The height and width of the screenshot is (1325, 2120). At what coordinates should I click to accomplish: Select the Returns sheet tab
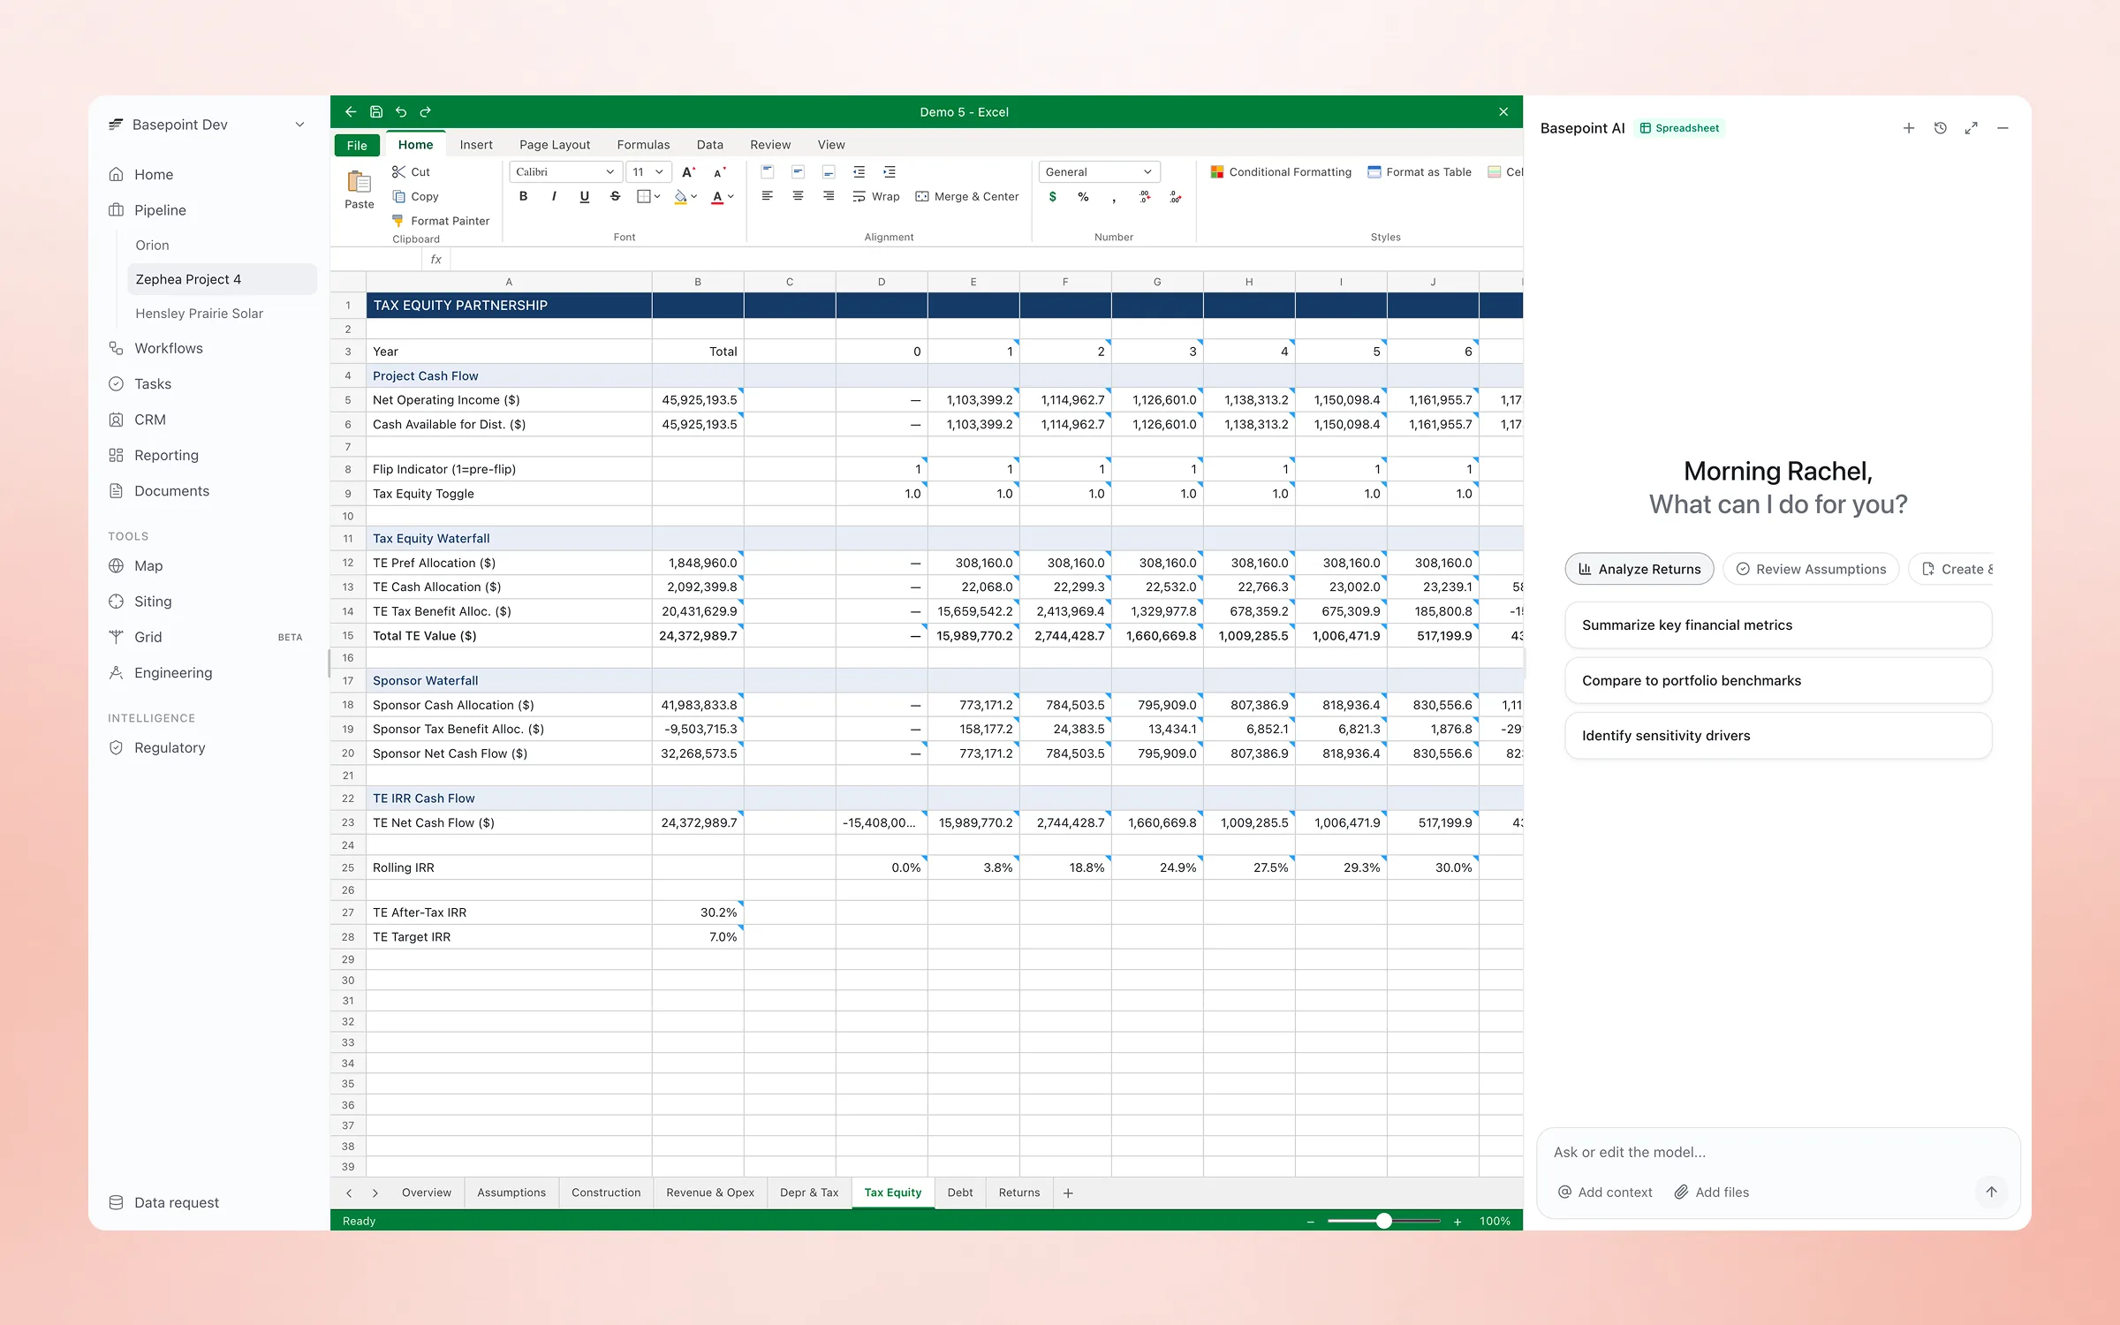(x=1019, y=1192)
